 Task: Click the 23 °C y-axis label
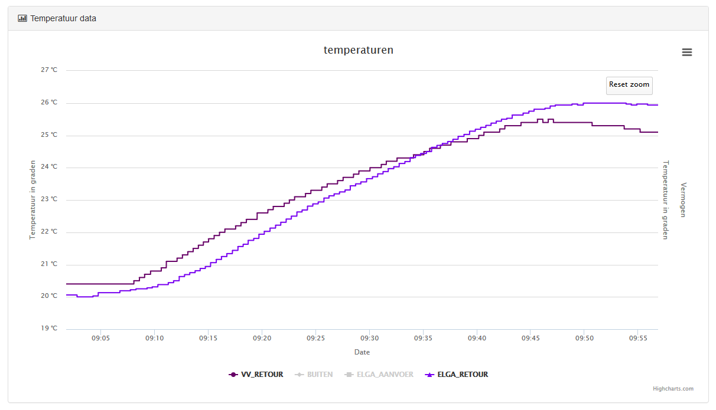coord(49,199)
